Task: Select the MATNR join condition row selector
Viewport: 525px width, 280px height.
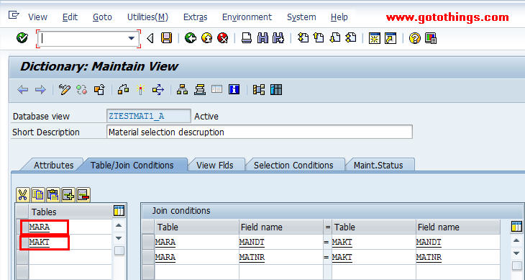Action: pyautogui.click(x=148, y=257)
